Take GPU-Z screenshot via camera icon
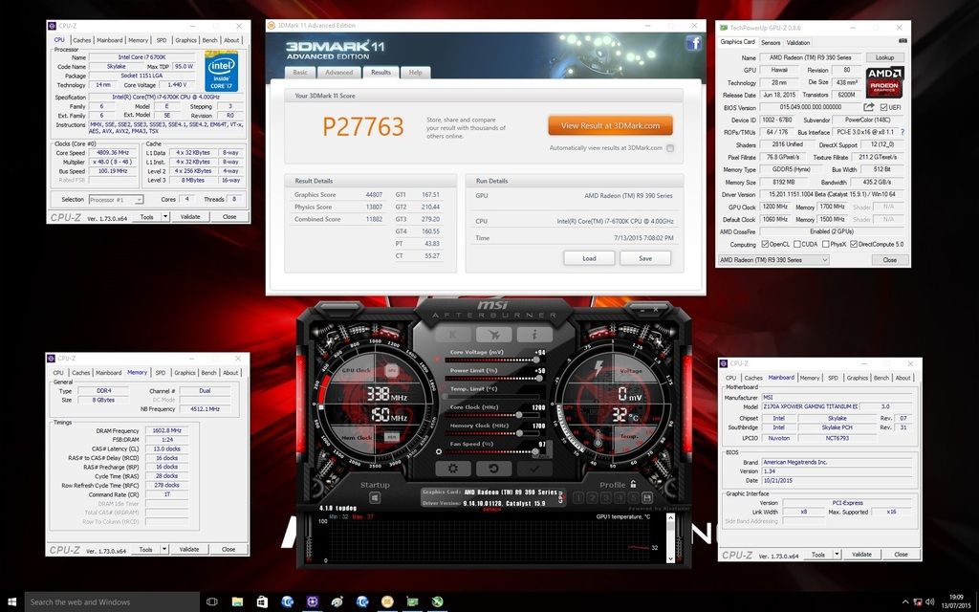Image resolution: width=979 pixels, height=612 pixels. (x=903, y=41)
